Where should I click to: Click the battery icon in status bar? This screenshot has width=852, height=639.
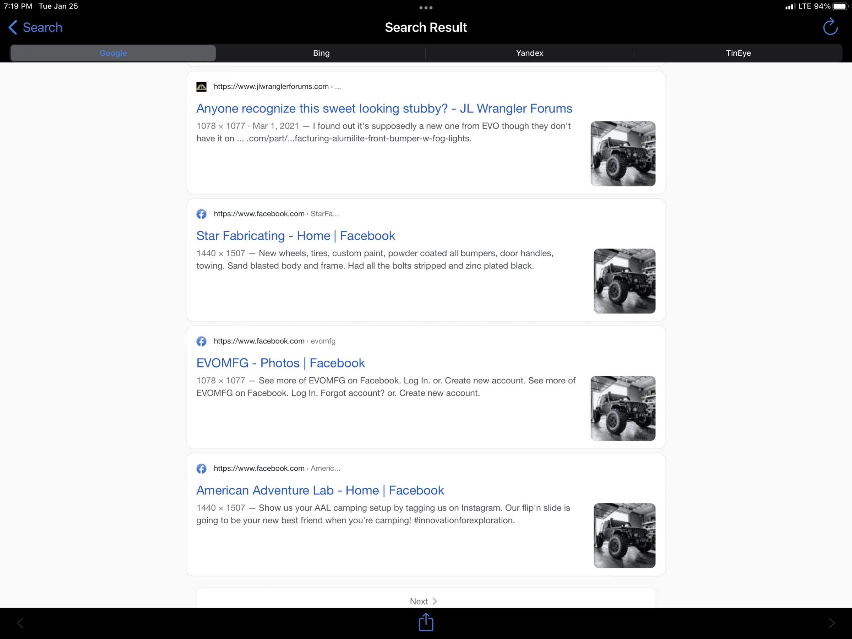840,6
